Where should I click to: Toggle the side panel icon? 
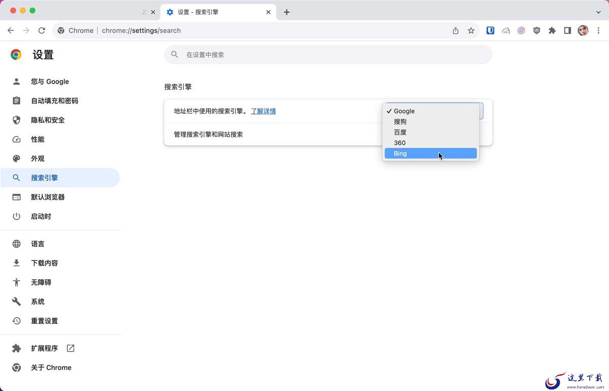point(567,30)
